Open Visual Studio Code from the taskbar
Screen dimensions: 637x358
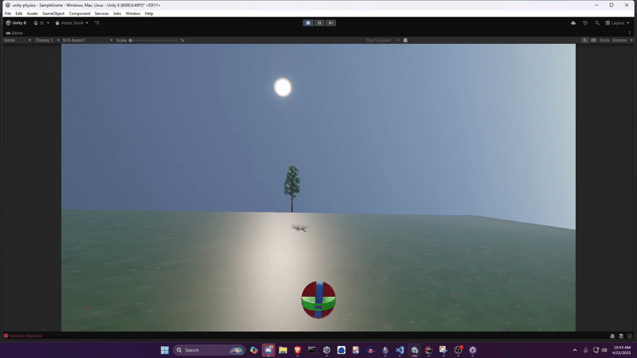click(x=400, y=350)
